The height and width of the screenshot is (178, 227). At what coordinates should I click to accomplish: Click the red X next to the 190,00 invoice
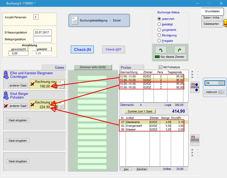click(x=32, y=84)
